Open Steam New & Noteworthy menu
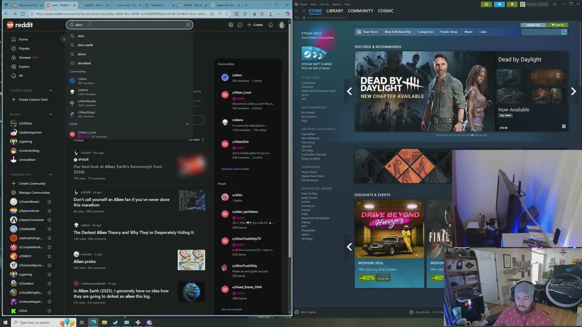 tap(397, 32)
